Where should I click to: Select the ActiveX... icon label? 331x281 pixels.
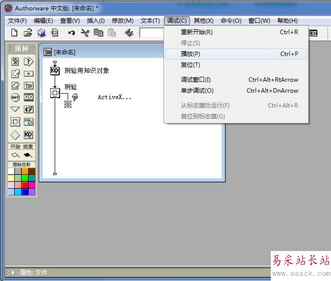tap(114, 97)
